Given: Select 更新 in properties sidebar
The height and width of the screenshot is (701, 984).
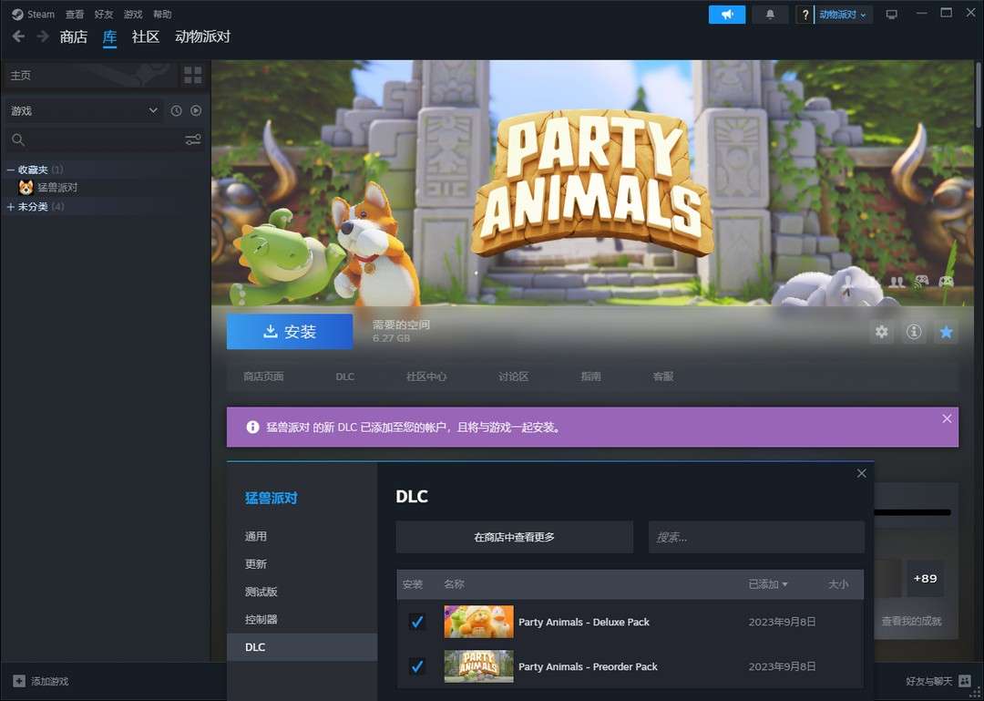Looking at the screenshot, I should click(302, 564).
